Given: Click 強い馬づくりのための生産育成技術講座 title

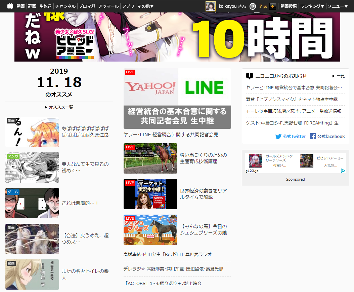Looking at the screenshot, I should [204, 158].
